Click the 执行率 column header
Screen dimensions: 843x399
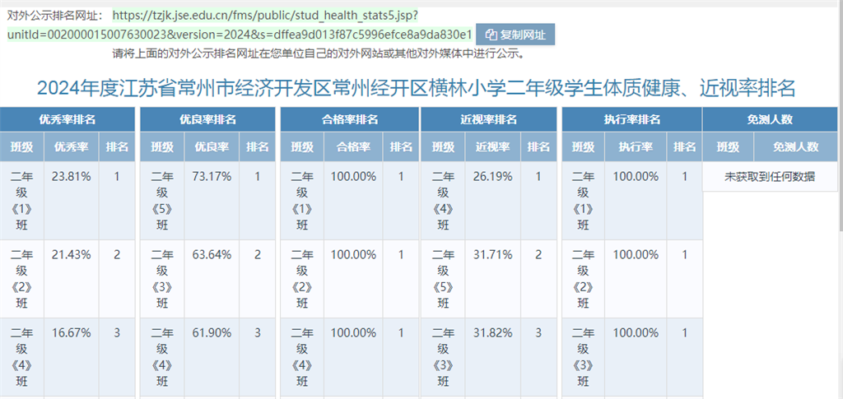click(636, 146)
